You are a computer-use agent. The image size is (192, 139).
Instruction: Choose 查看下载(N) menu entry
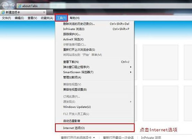[95, 62]
